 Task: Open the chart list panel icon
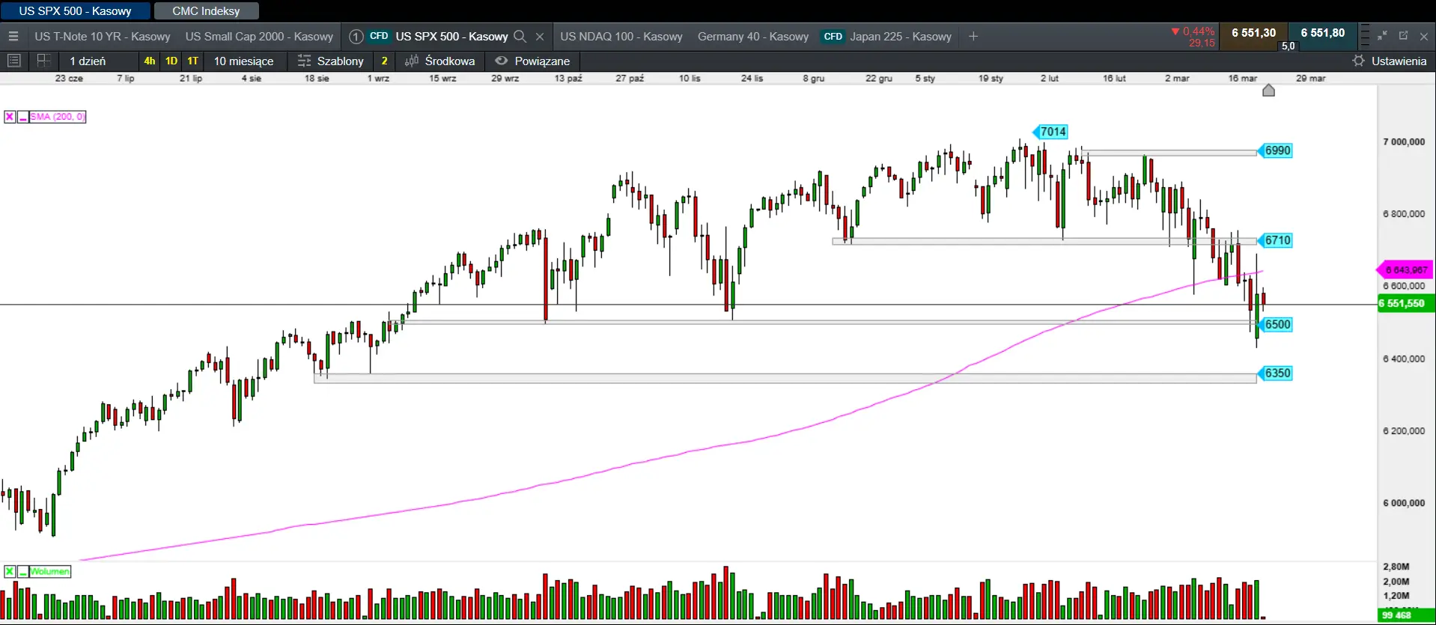tap(13, 61)
